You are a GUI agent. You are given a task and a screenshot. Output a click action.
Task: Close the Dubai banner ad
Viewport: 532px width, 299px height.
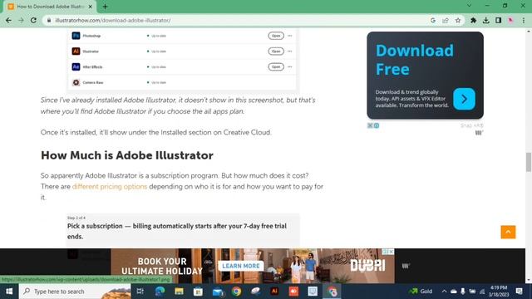392,252
